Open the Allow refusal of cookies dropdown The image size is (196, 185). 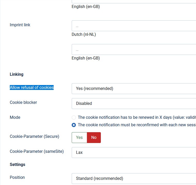point(134,89)
